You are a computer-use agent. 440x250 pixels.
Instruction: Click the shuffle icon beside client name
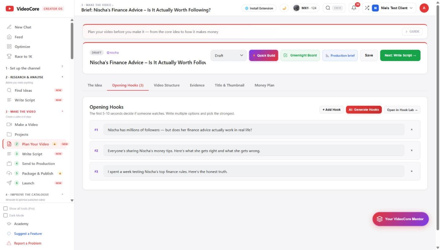(367, 8)
